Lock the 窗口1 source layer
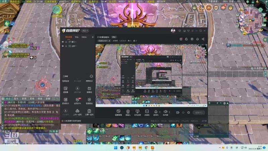 (66, 42)
